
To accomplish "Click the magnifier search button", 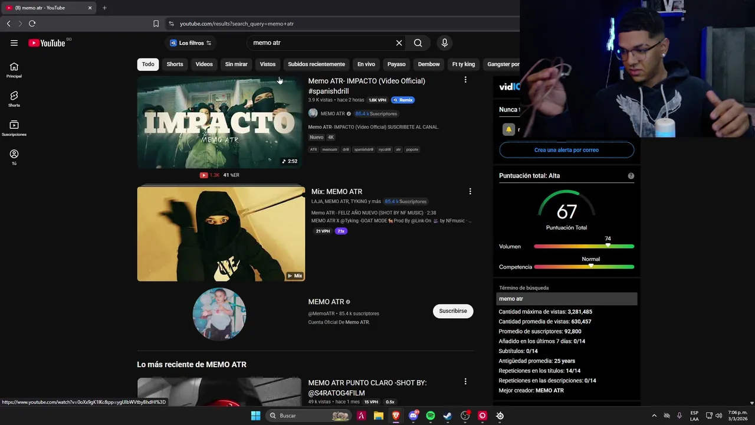I will [418, 43].
